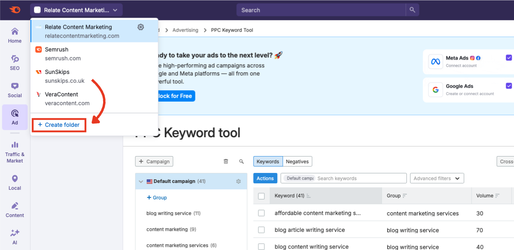Open the Social section

(14, 90)
